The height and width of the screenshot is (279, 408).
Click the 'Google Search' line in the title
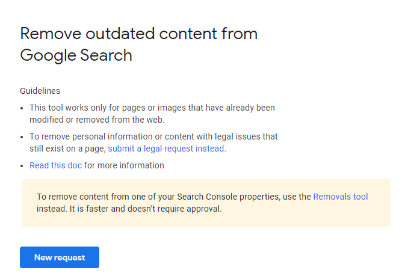pyautogui.click(x=76, y=56)
